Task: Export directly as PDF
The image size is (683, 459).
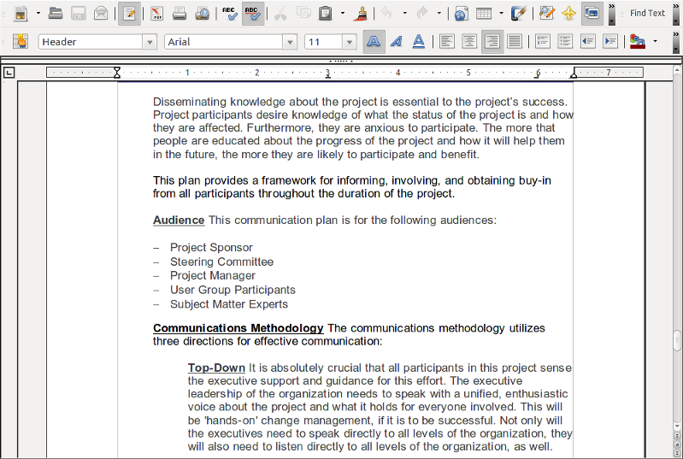Action: click(x=156, y=14)
